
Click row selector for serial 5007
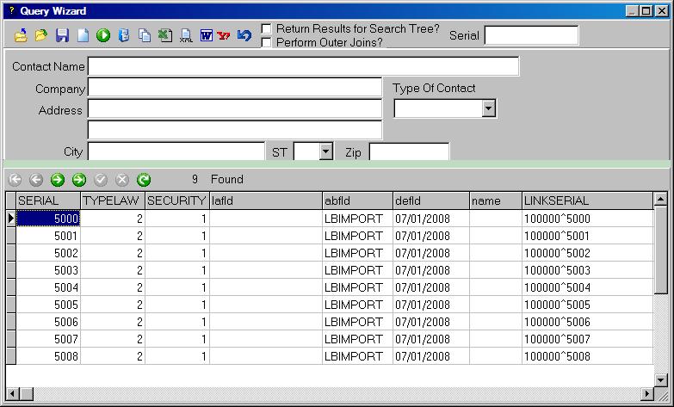[x=10, y=339]
